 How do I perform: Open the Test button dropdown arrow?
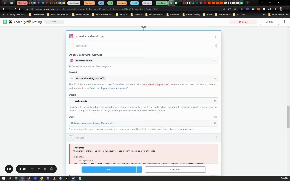click(x=139, y=169)
